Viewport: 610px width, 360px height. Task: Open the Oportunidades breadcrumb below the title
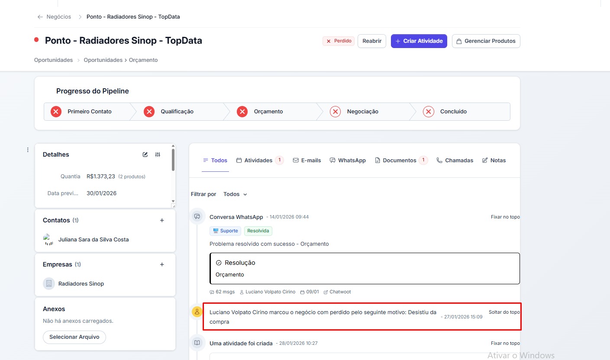point(53,60)
